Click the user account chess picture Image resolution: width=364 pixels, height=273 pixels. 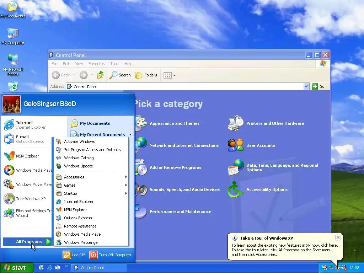click(12, 104)
